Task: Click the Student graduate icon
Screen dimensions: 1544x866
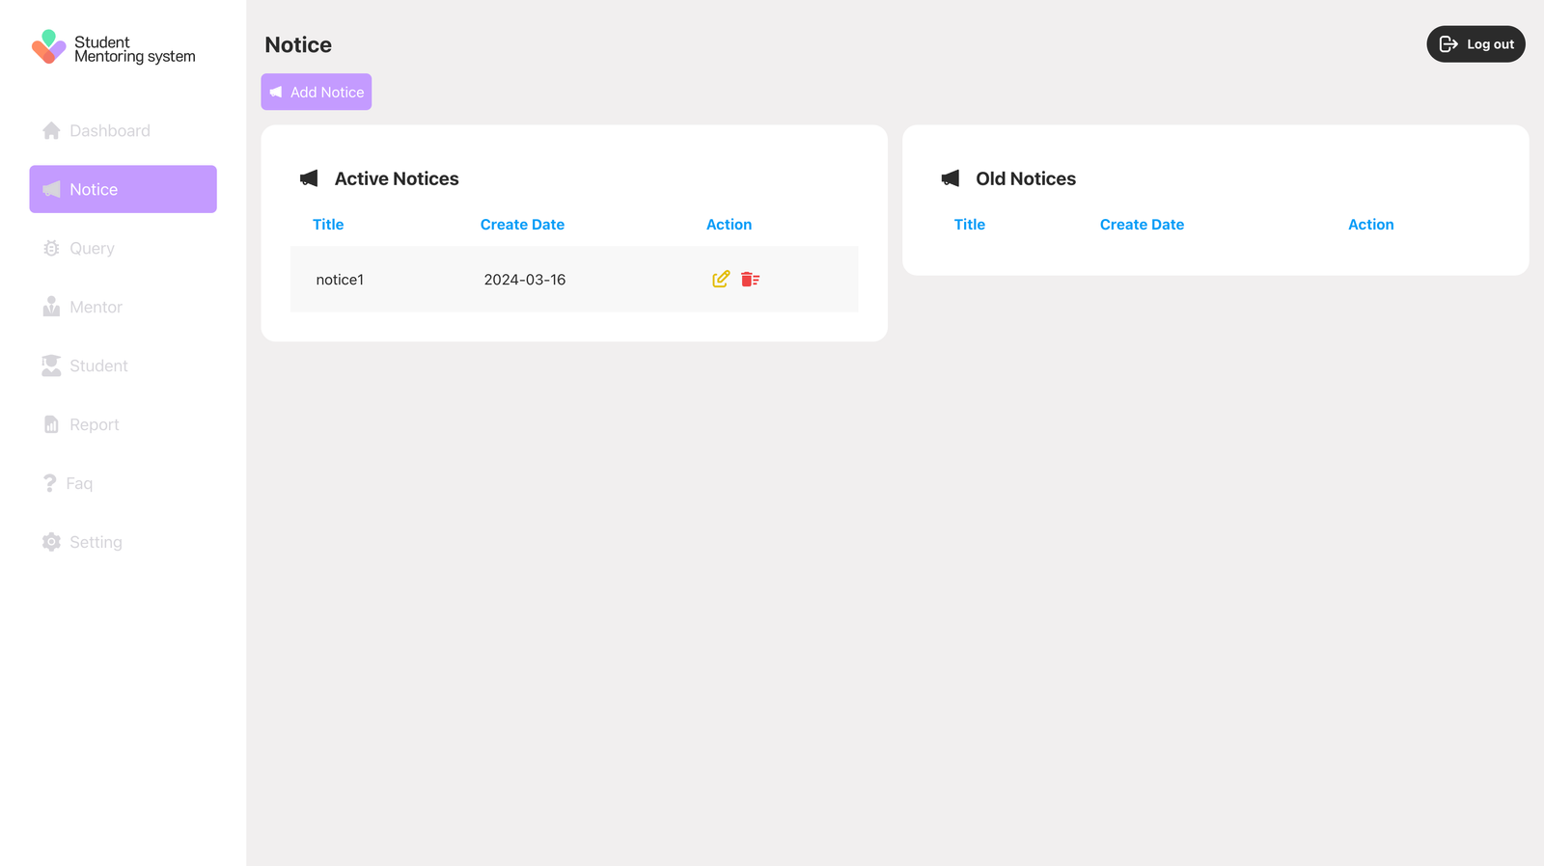Action: point(51,365)
